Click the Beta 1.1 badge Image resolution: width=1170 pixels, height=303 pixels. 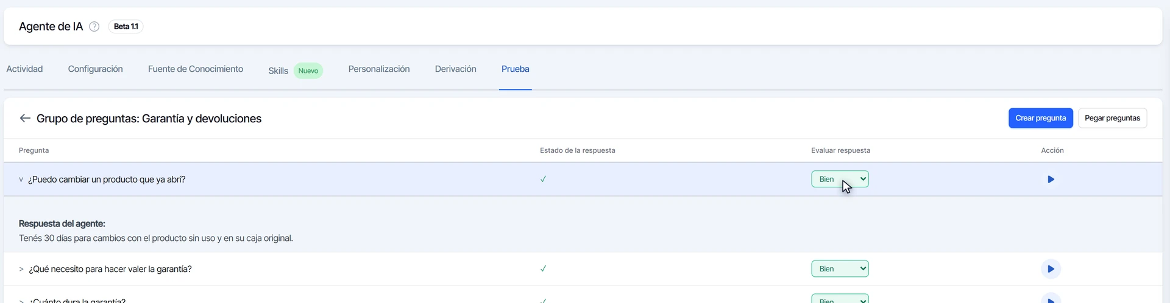click(126, 27)
